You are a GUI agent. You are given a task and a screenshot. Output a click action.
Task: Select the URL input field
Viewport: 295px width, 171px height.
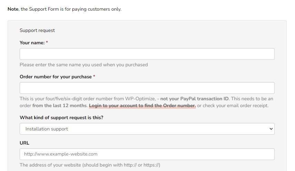(147, 154)
